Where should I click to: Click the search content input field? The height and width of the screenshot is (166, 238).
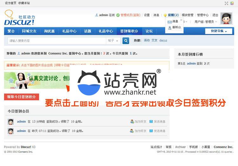click(57, 41)
